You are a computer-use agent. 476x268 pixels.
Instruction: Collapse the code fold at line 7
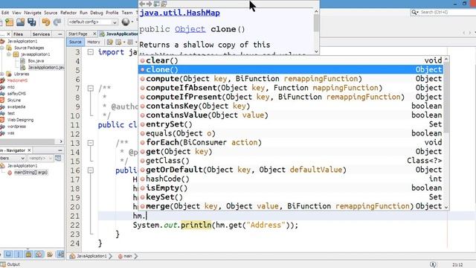pos(91,88)
